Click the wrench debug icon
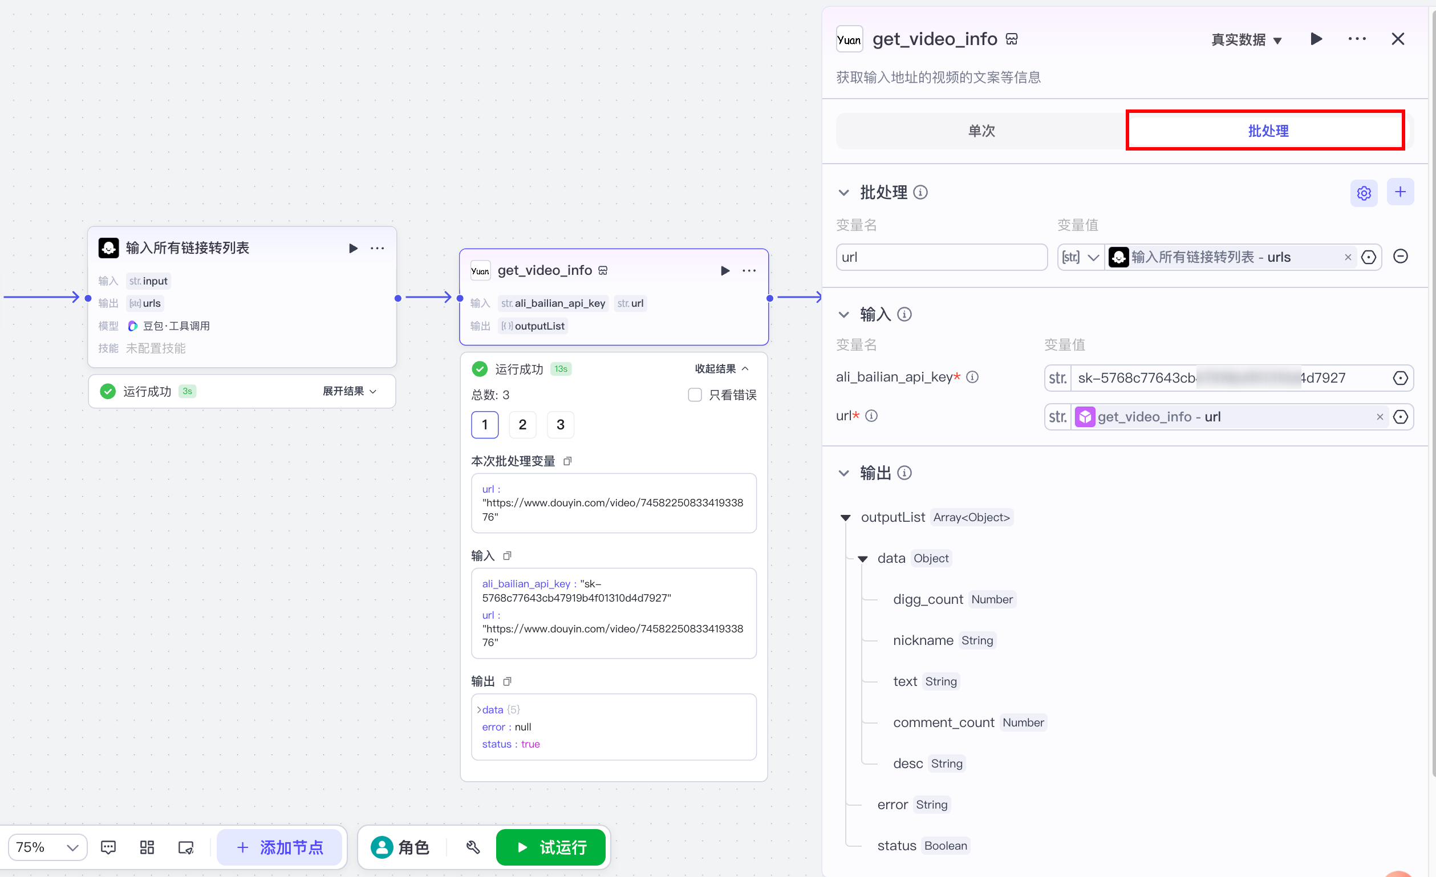1436x877 pixels. coord(473,847)
